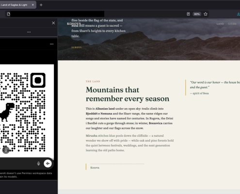This screenshot has height=194, width=240.
Task: Click the page file icon in address bar
Action: [x=8, y=14]
